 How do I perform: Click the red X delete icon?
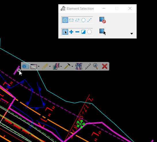pos(105,66)
